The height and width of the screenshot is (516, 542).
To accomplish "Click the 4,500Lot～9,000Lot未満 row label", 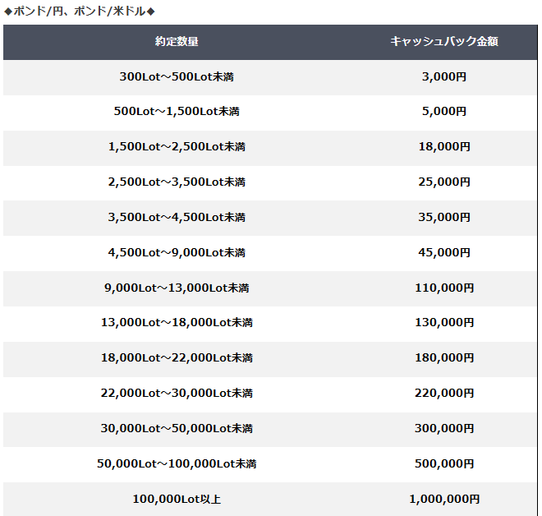I will pyautogui.click(x=177, y=253).
